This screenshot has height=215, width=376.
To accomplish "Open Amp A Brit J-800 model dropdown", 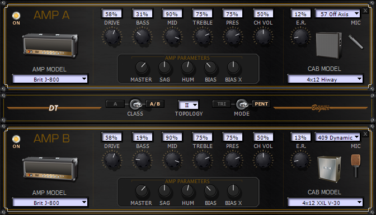I will [x=50, y=79].
